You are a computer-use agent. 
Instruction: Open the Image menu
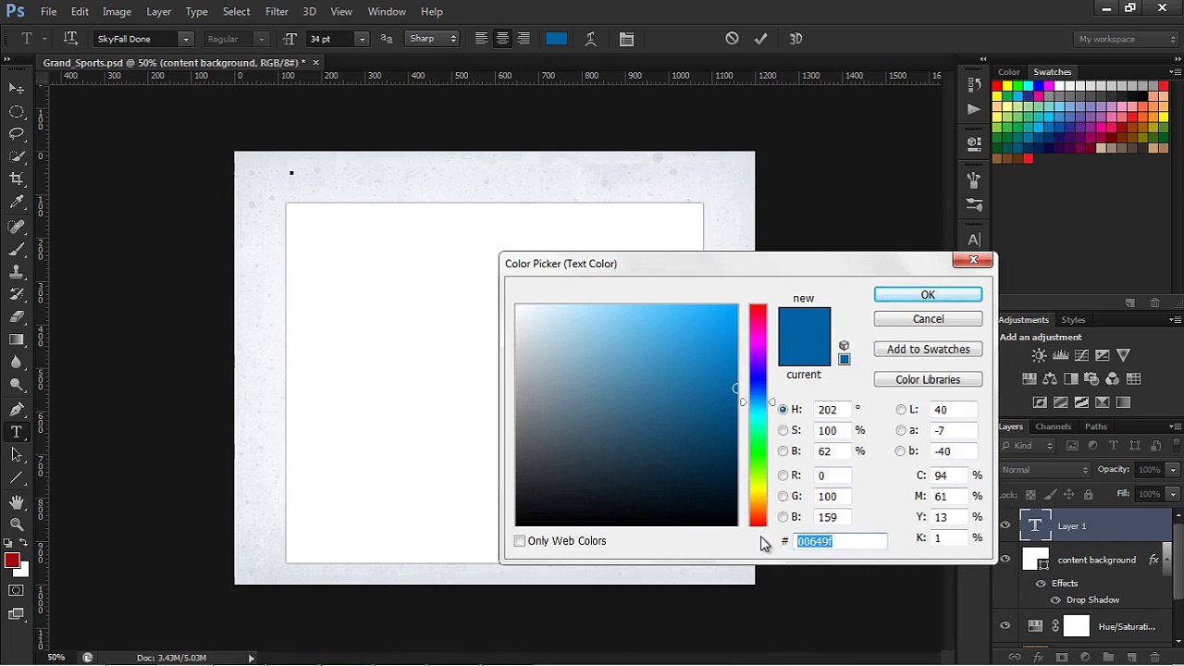[117, 11]
